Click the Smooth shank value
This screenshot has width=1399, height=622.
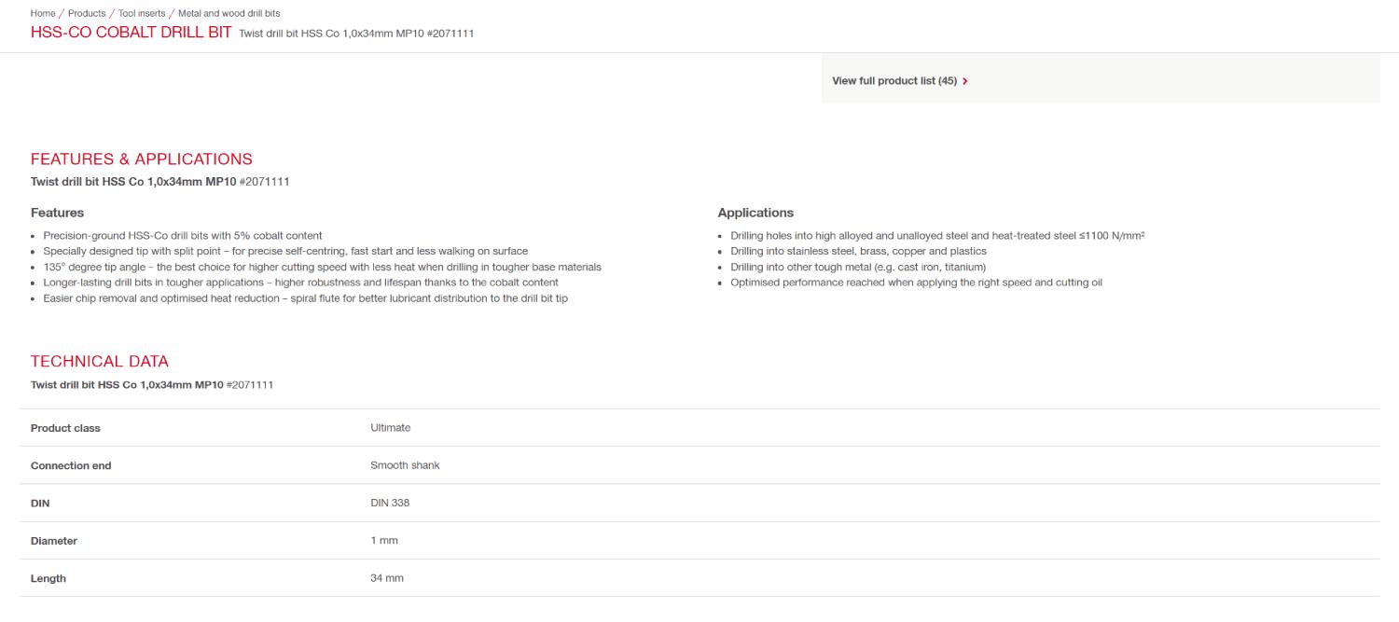coord(405,465)
